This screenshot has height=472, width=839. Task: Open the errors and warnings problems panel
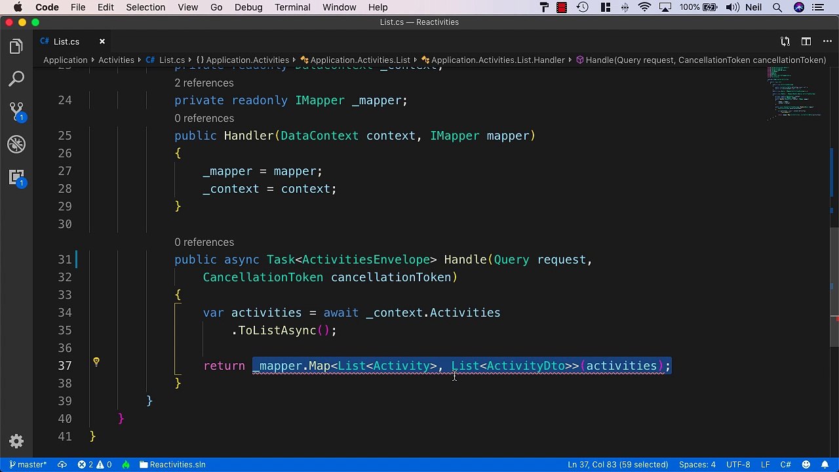(x=94, y=465)
